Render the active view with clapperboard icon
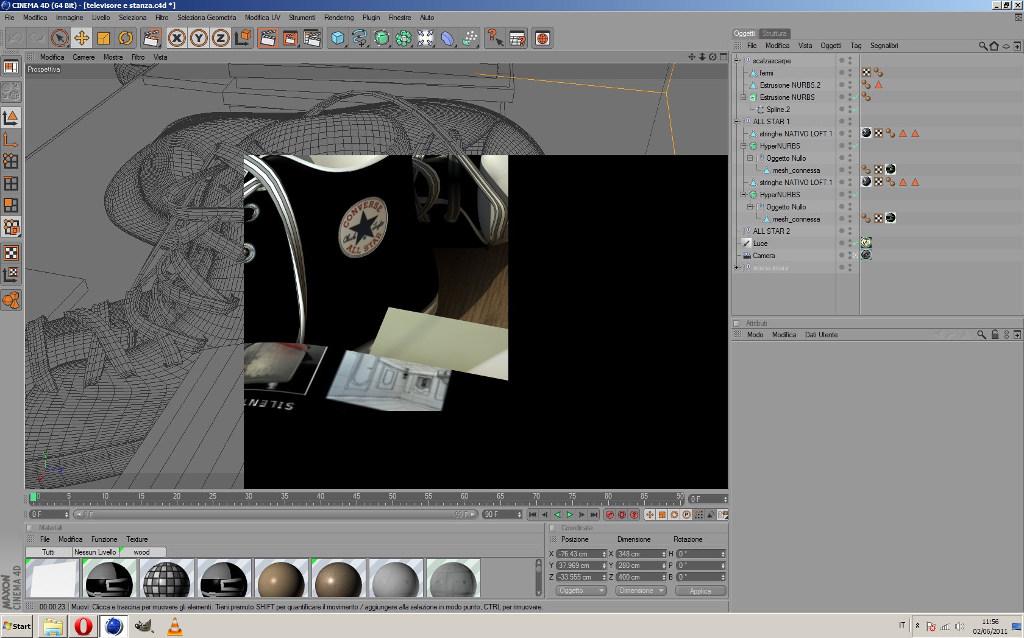The image size is (1024, 638). pyautogui.click(x=268, y=38)
